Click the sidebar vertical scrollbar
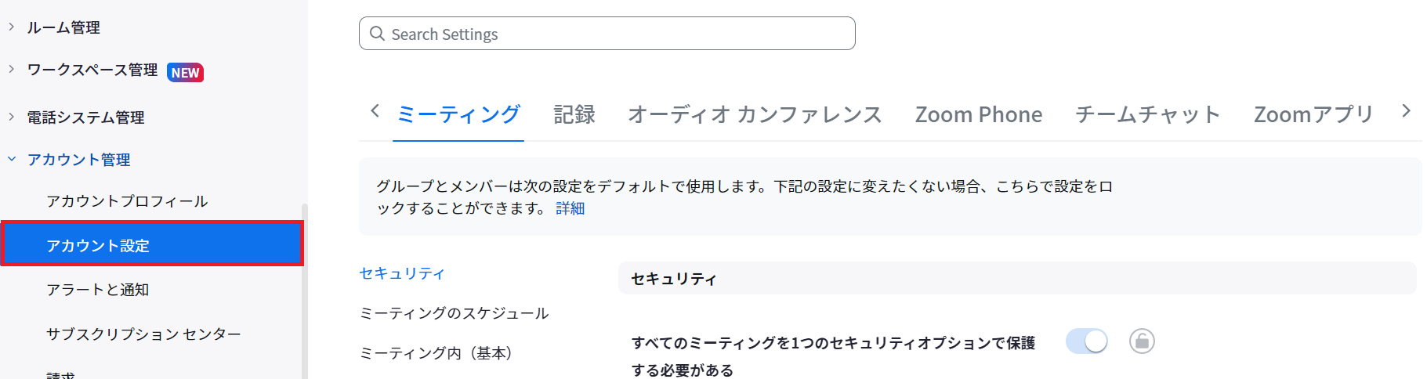This screenshot has width=1427, height=379. [305, 290]
